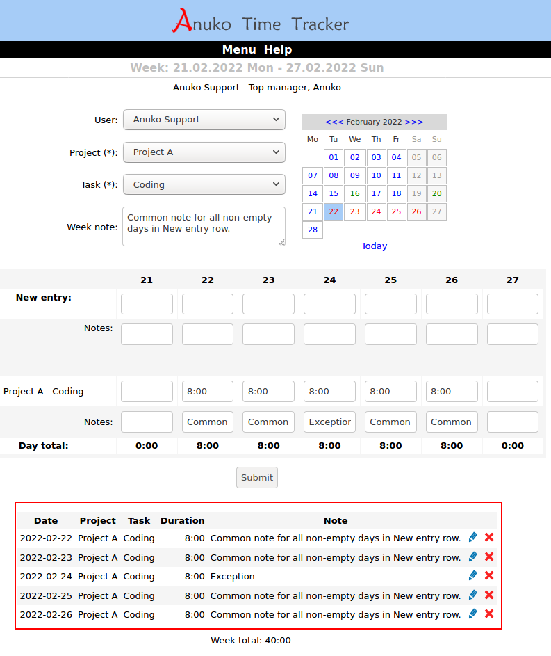Viewport: 551px width, 656px height.
Task: Click Project A - Coding duration for day 21
Action: coord(147,391)
